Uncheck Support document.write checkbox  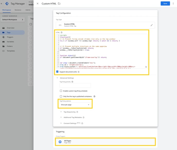pos(57,72)
